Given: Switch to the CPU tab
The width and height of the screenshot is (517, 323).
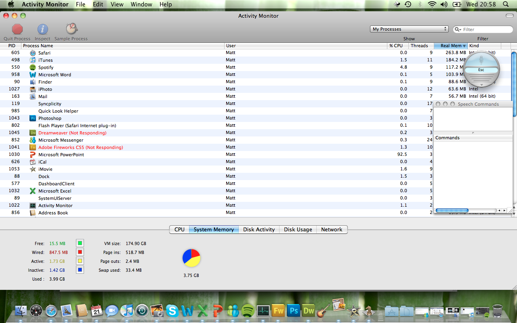Looking at the screenshot, I should 179,229.
